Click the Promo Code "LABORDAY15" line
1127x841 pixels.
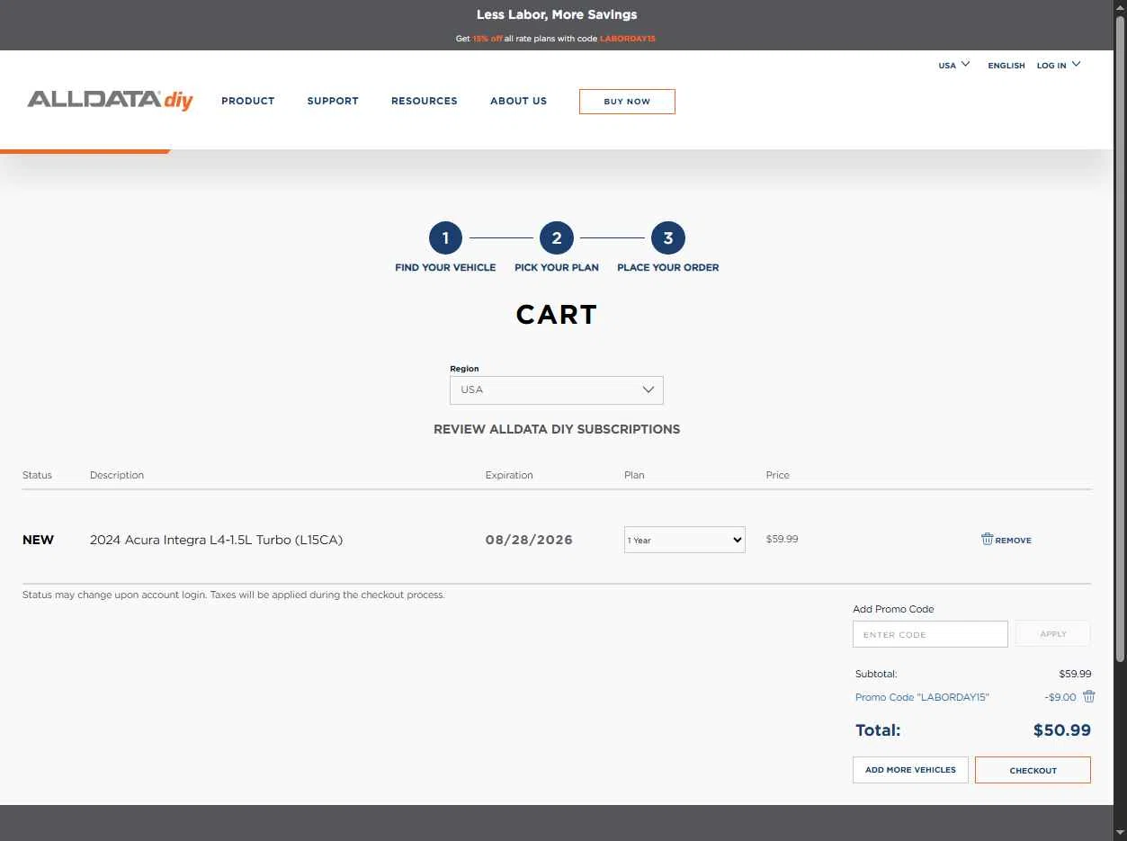coord(922,697)
